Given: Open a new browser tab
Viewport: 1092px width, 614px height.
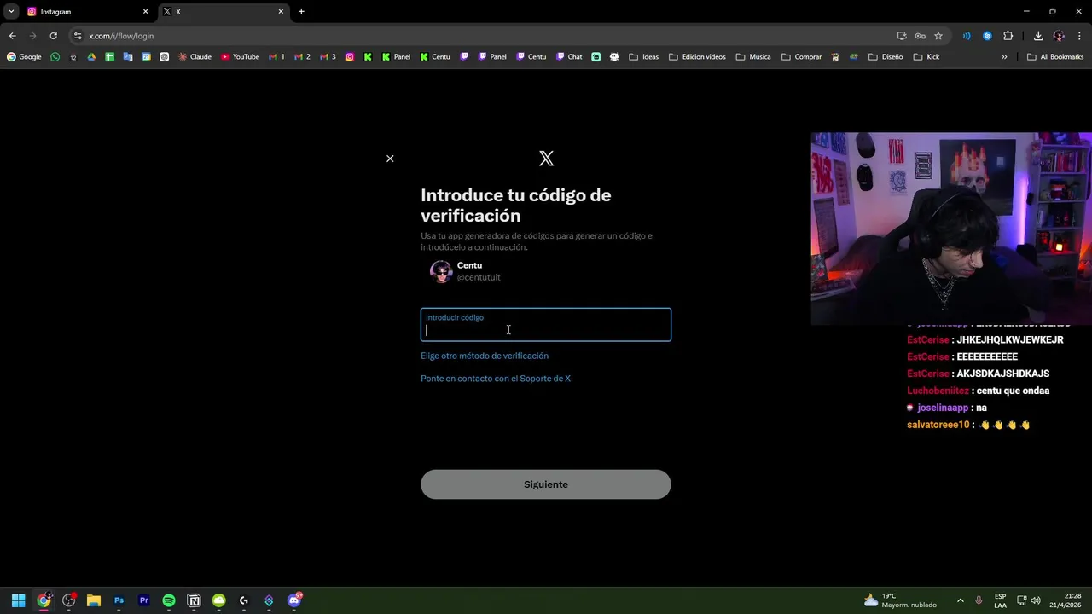Looking at the screenshot, I should (x=301, y=12).
